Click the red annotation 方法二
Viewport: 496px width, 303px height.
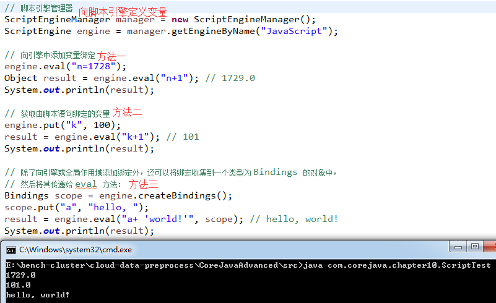pyautogui.click(x=127, y=113)
